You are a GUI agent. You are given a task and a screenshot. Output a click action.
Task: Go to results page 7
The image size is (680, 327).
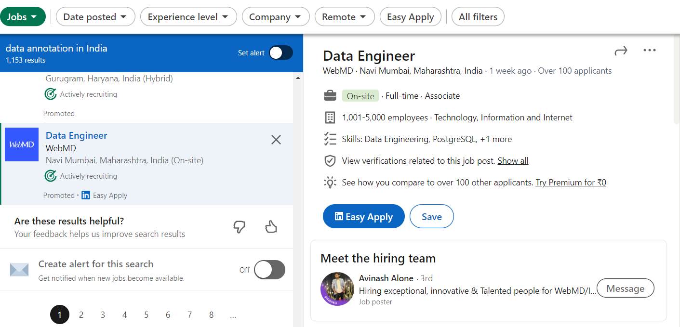[x=190, y=315]
